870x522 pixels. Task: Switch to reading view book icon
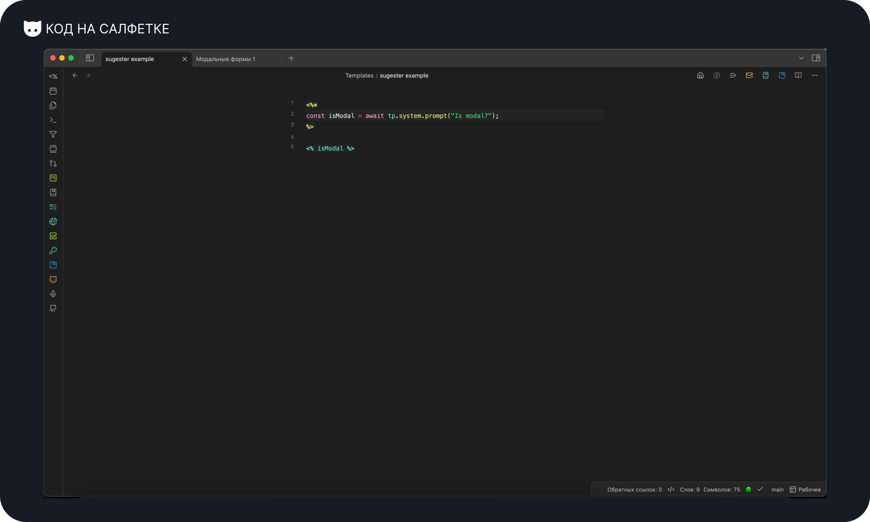[798, 76]
